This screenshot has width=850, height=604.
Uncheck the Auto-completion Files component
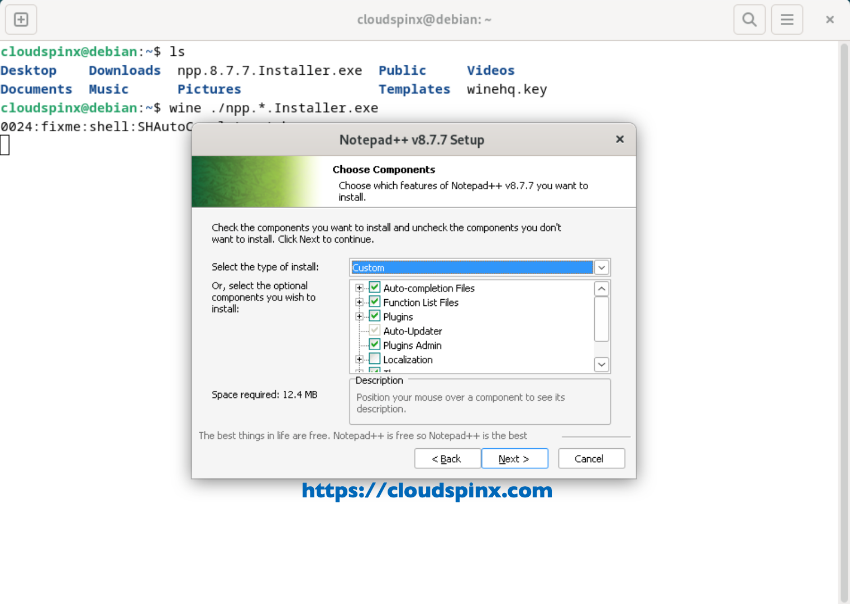click(374, 286)
